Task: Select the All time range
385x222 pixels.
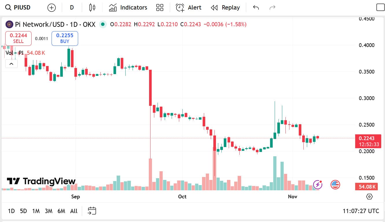Action: [x=74, y=211]
